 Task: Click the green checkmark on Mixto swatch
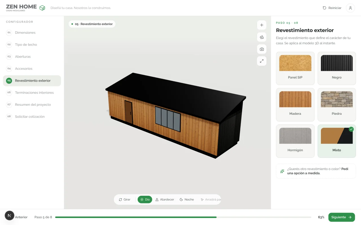351,129
